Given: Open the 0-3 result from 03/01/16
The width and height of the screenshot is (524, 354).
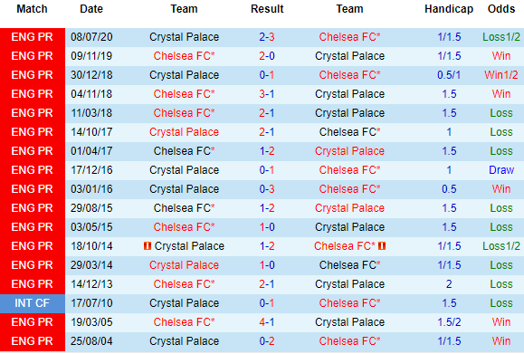Looking at the screenshot, I should click(267, 189).
